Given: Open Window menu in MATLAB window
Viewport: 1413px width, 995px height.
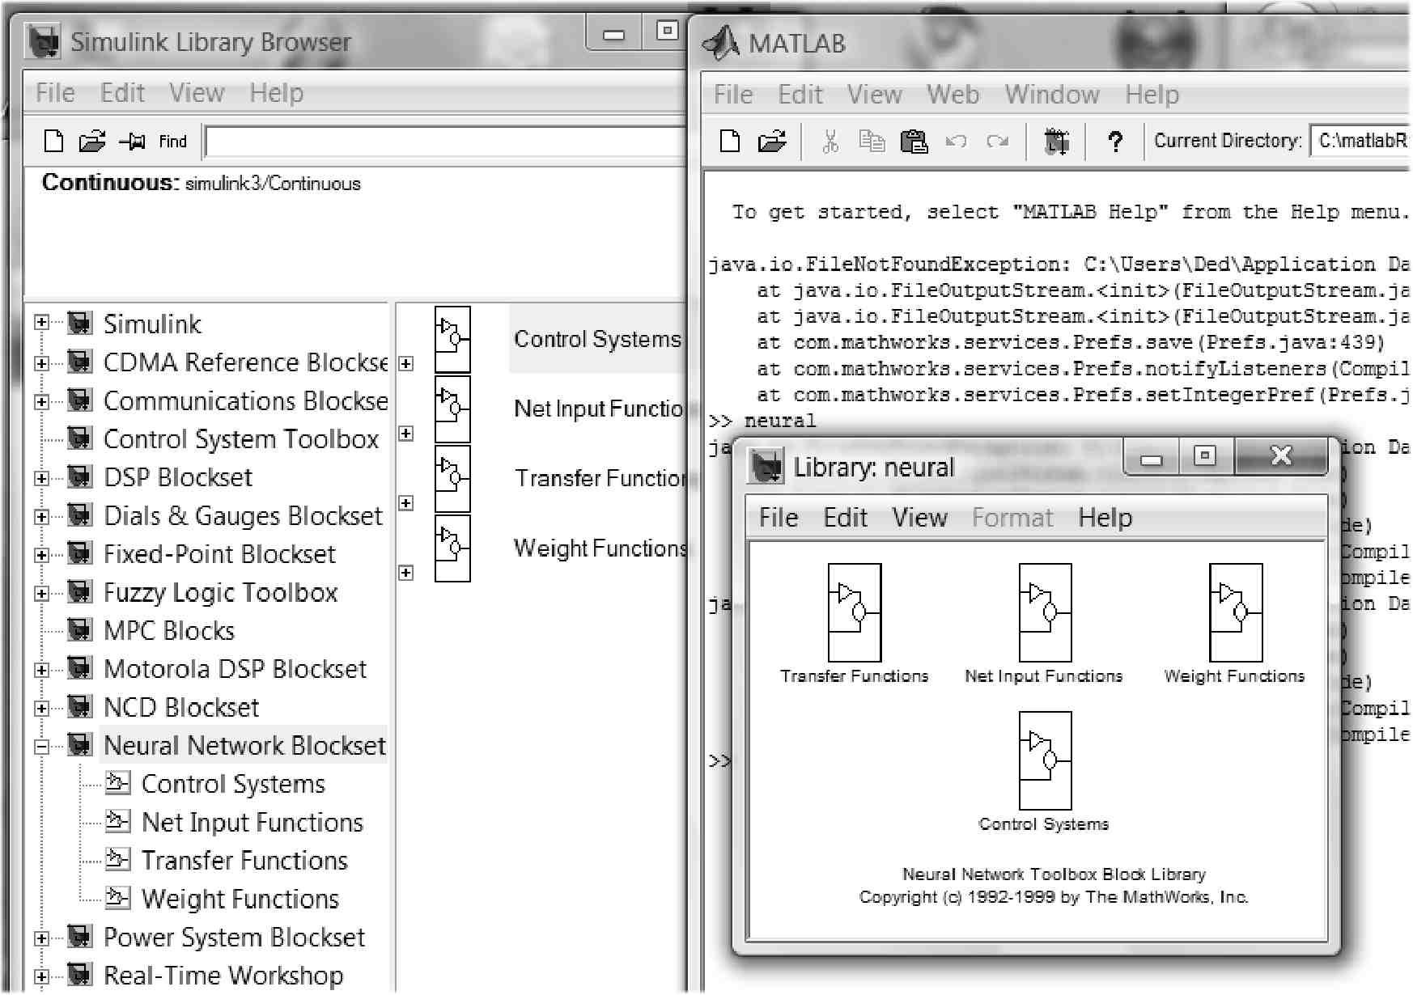Looking at the screenshot, I should pyautogui.click(x=1052, y=95).
